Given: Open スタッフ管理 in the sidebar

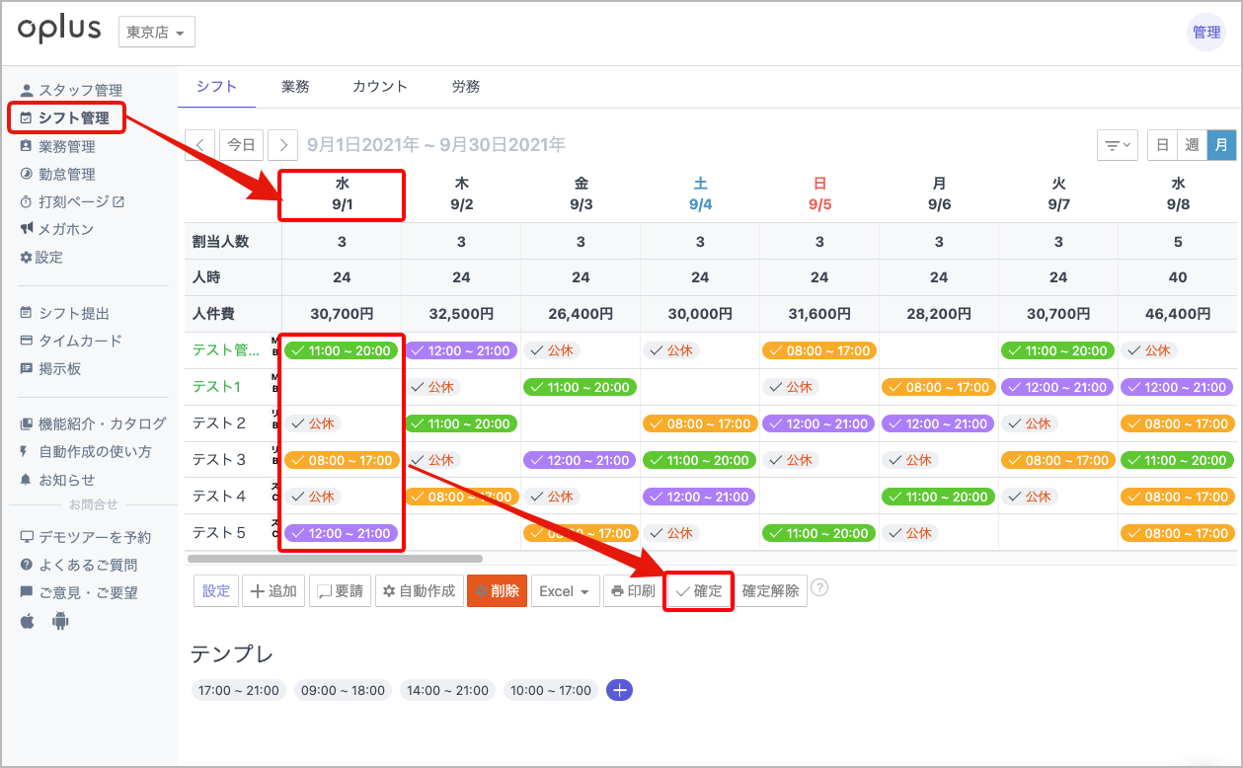Looking at the screenshot, I should (71, 91).
